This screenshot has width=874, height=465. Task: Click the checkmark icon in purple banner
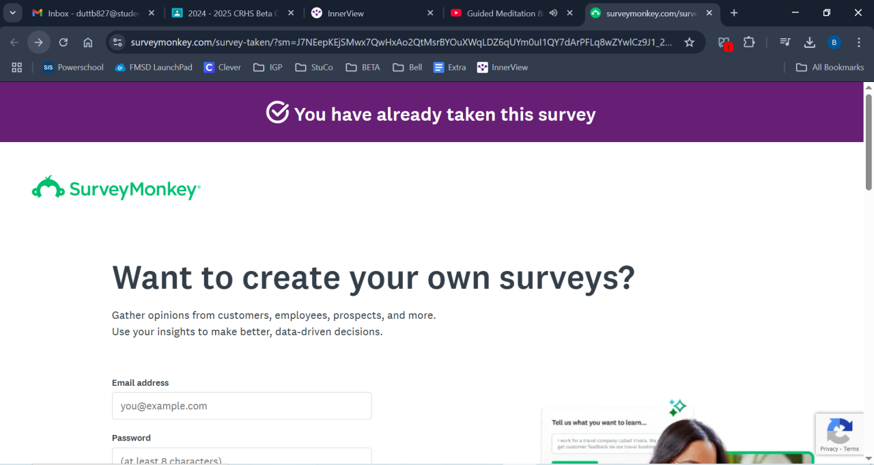click(x=277, y=113)
